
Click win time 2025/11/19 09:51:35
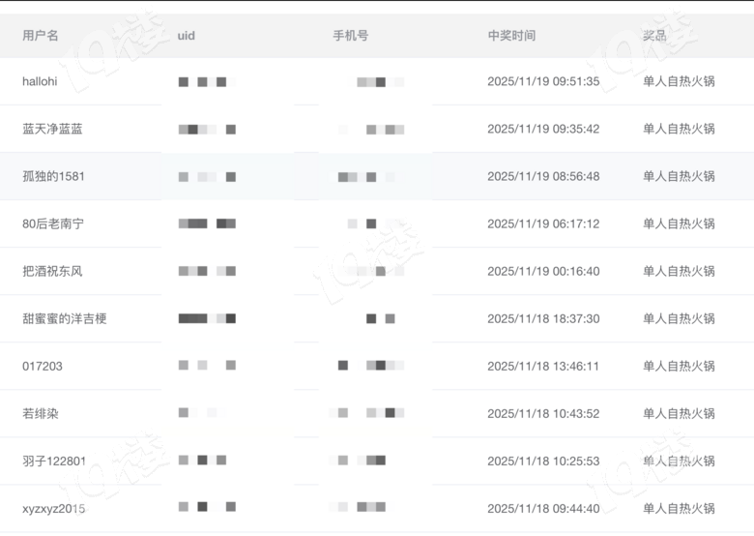tap(543, 82)
